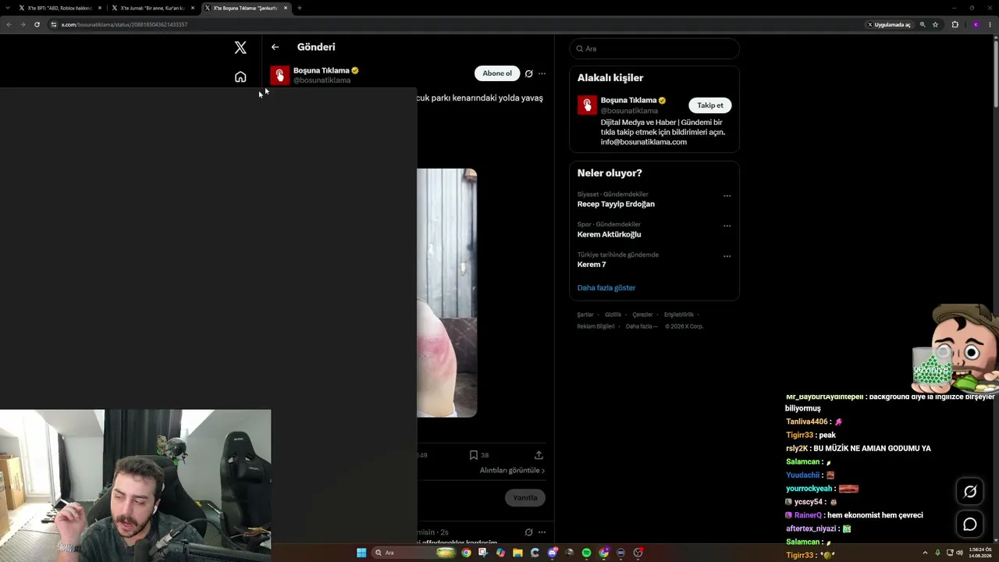The height and width of the screenshot is (562, 999).
Task: Open Discord from the taskbar
Action: (552, 553)
